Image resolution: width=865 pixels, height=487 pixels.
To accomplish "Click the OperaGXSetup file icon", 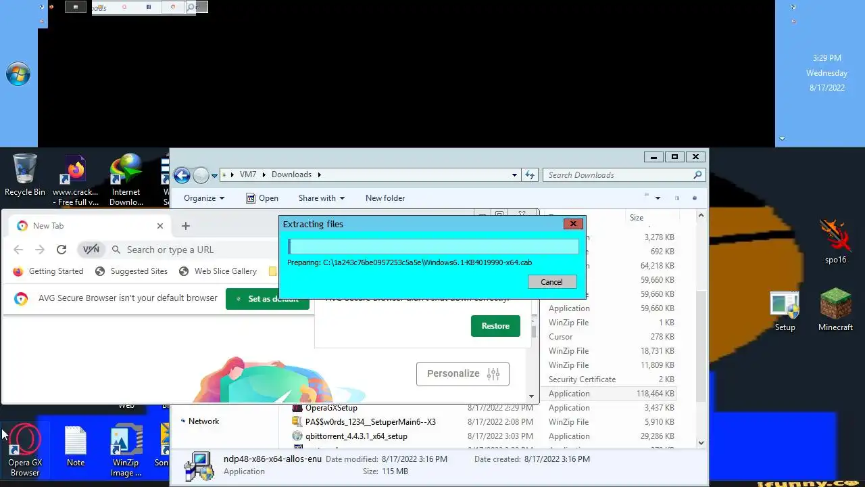I will [x=297, y=408].
